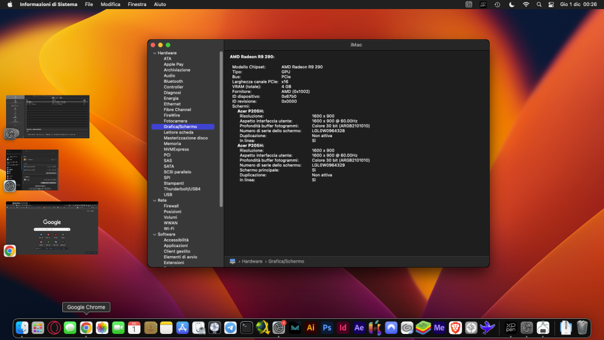This screenshot has width=604, height=340.
Task: Click Google Chrome icon in dock
Action: pos(86,328)
